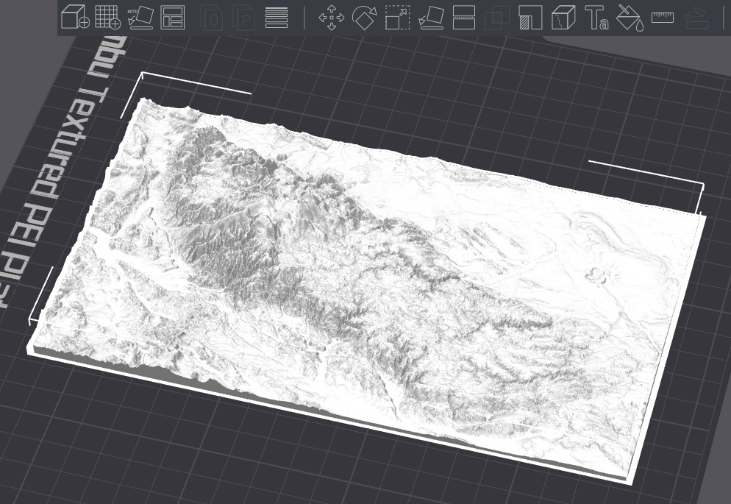Select the Text Shape tool
731x504 pixels.
596,17
